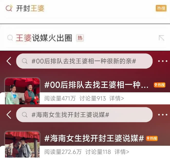Screen dimensions: 170x158
Task: Tap the #海南女生找开封王婆说媒# topic title
Action: [94, 139]
